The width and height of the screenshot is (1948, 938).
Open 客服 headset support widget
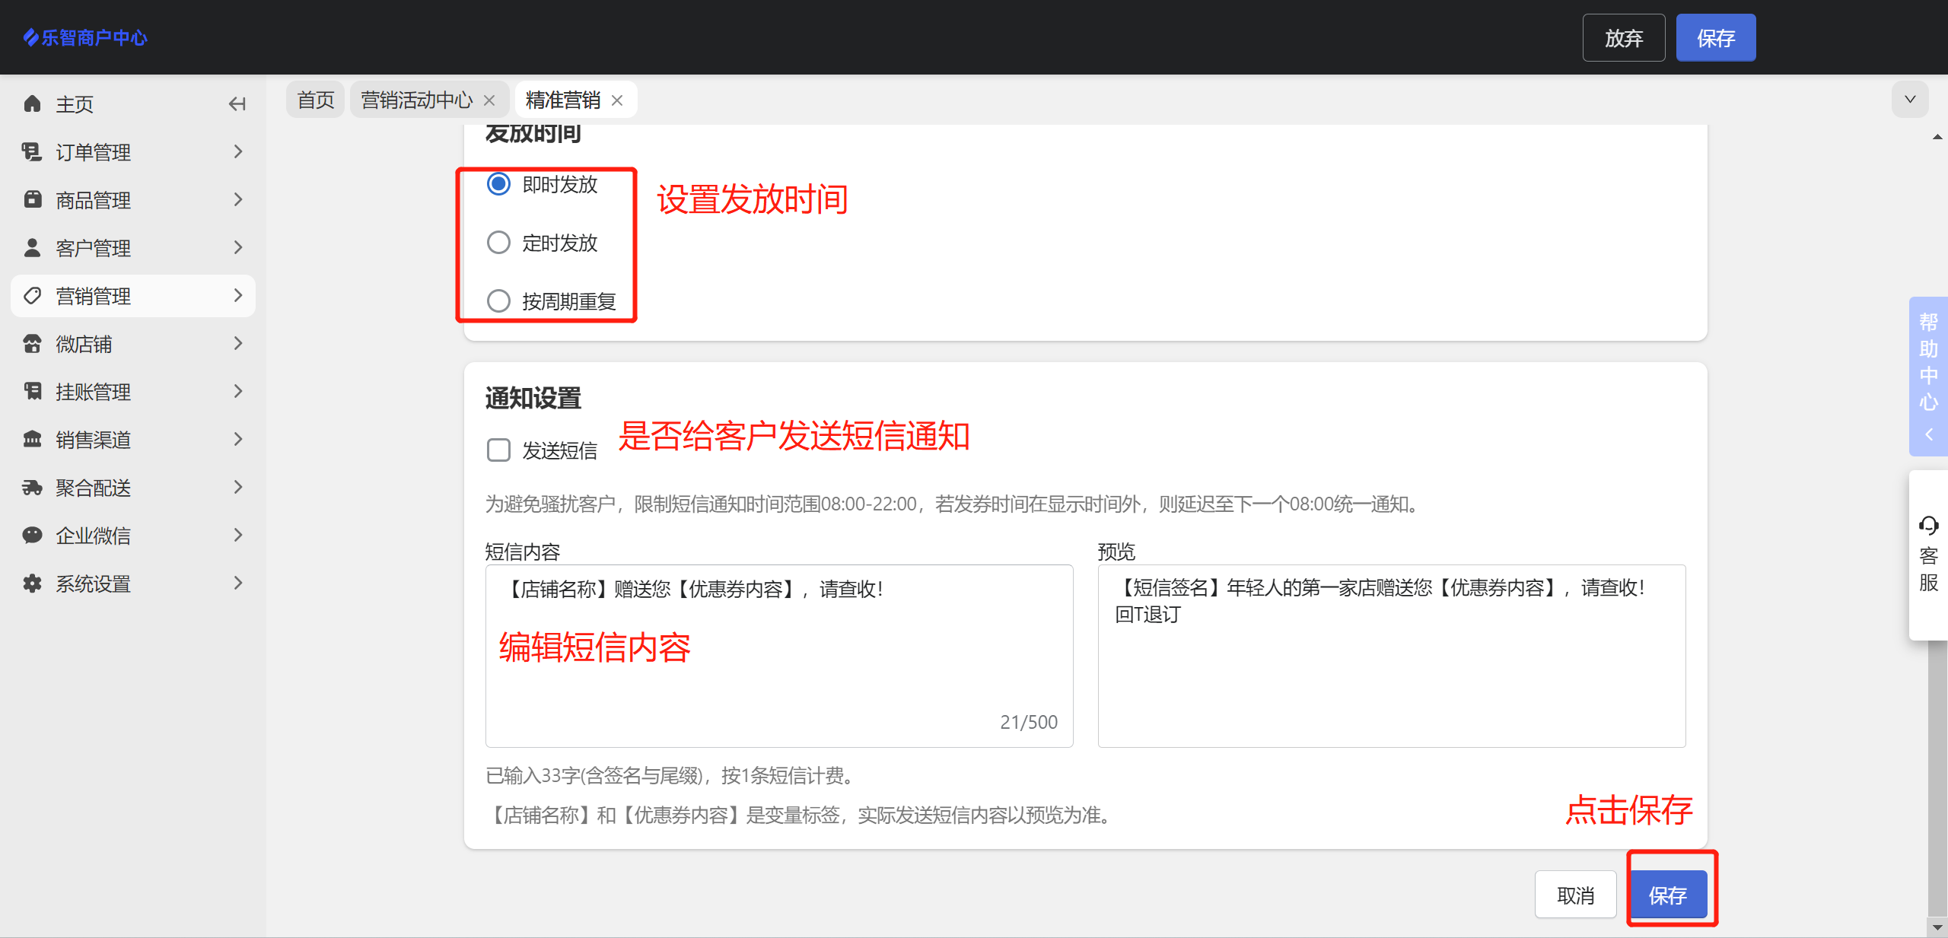pyautogui.click(x=1928, y=554)
